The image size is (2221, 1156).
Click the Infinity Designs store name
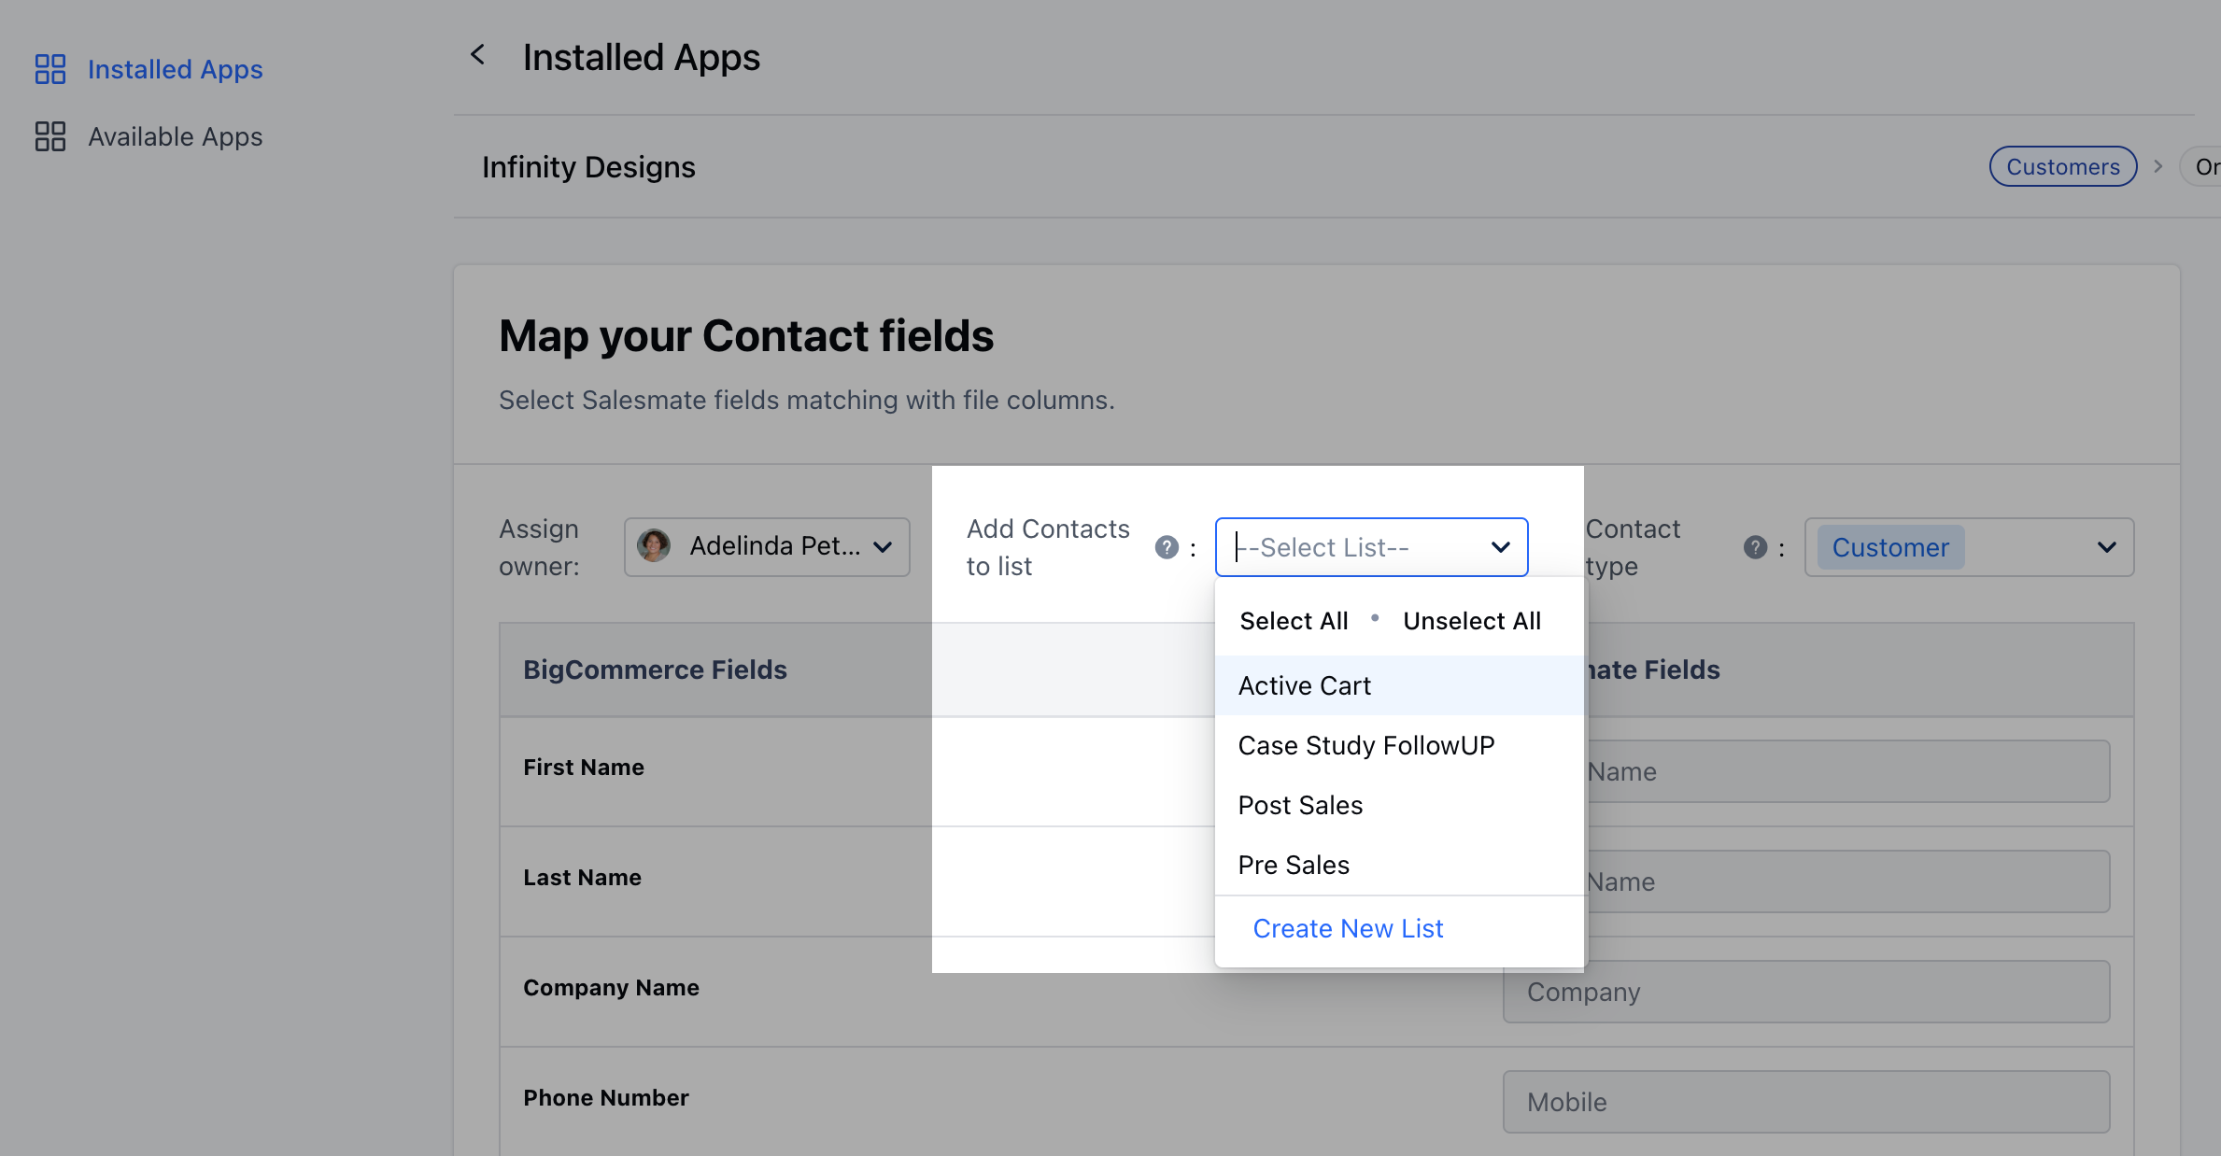588,167
